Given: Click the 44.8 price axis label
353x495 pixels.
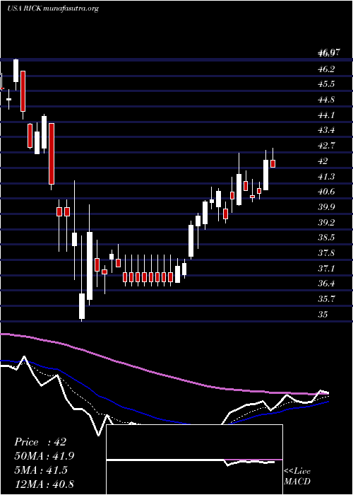Looking at the screenshot, I should (x=326, y=100).
